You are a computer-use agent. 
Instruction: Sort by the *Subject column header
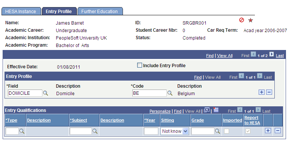pyautogui.click(x=78, y=120)
